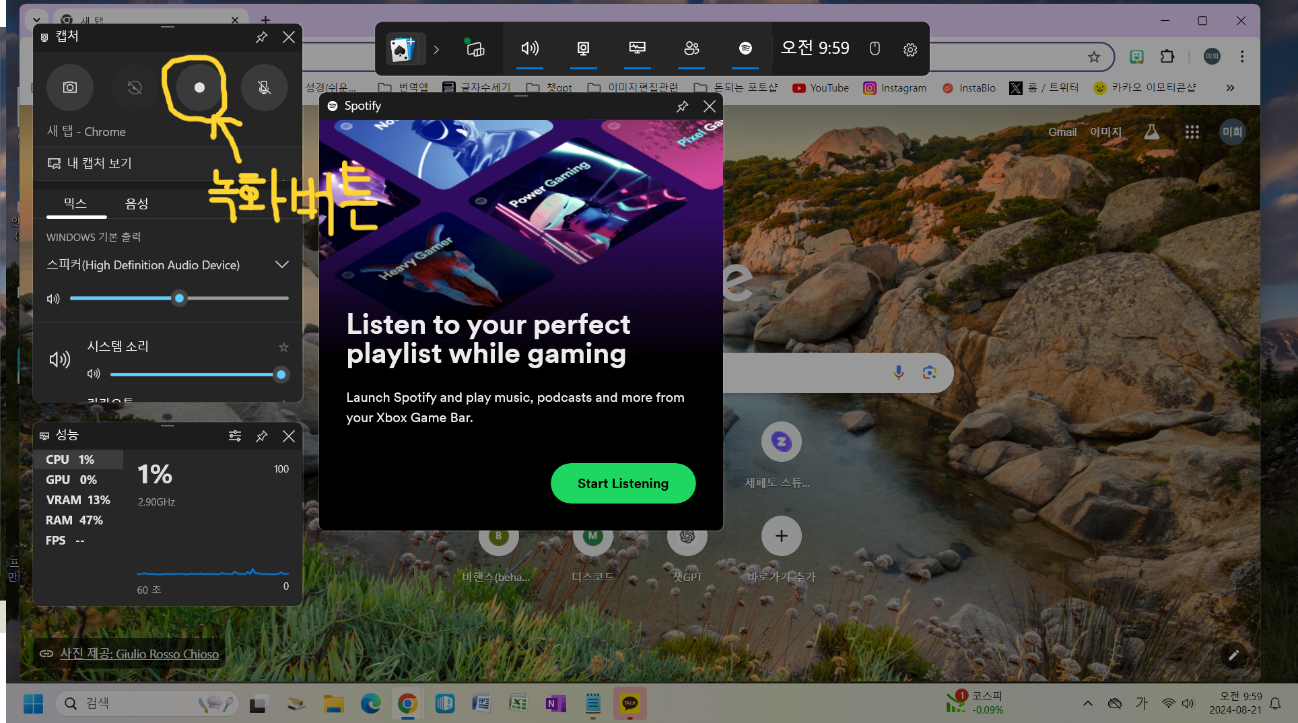Favorite the 시스템 소리 channel star
The image size is (1298, 723).
point(283,347)
